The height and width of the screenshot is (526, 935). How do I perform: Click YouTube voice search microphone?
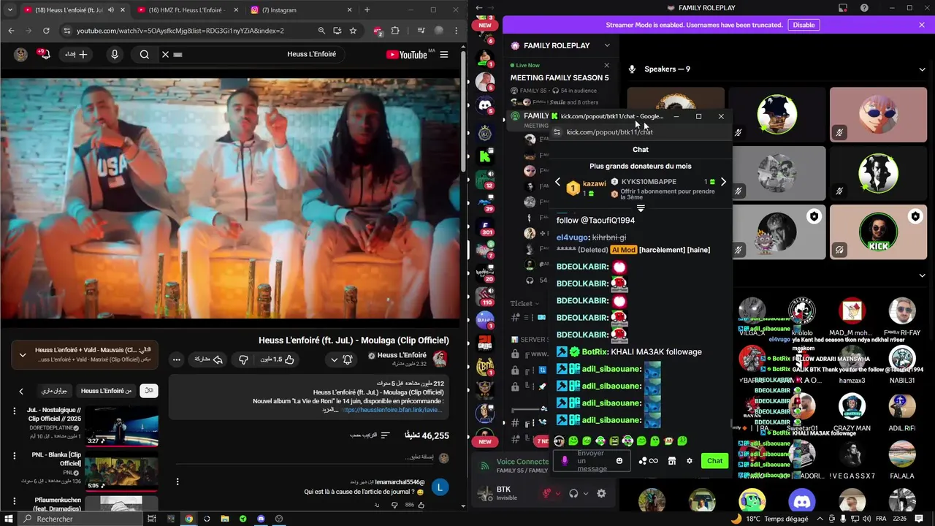click(114, 54)
